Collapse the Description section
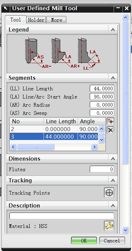 pyautogui.click(x=113, y=205)
